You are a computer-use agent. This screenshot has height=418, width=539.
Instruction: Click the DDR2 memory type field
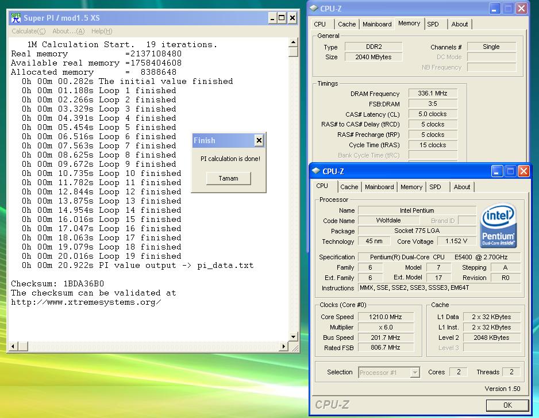coord(374,47)
